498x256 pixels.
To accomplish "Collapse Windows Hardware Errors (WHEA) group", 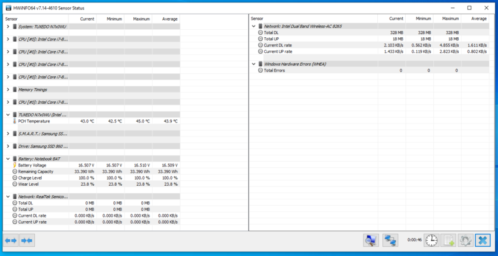I will (253, 64).
